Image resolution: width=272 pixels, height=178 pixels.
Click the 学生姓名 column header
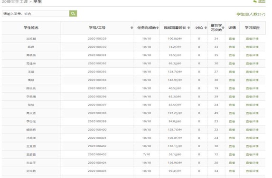coord(31,27)
